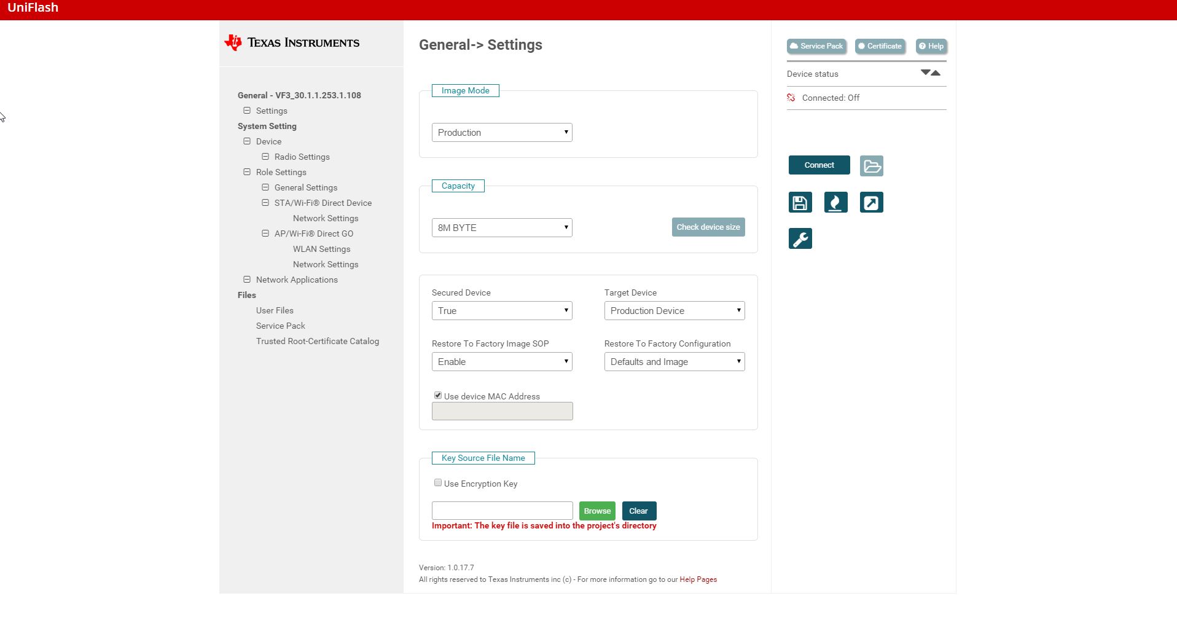The height and width of the screenshot is (620, 1177).
Task: Select Settings in the navigation tree
Action: click(272, 111)
